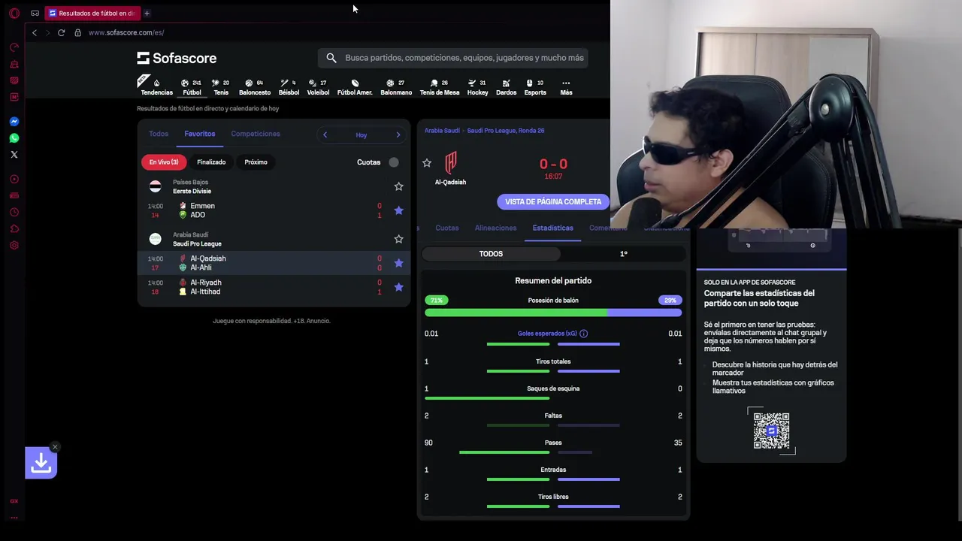Screen dimensions: 962x541
Task: Click the search magnifier icon
Action: [x=331, y=58]
